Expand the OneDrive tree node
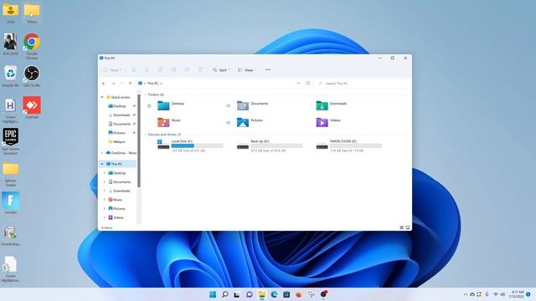The height and width of the screenshot is (301, 536). pos(102,153)
